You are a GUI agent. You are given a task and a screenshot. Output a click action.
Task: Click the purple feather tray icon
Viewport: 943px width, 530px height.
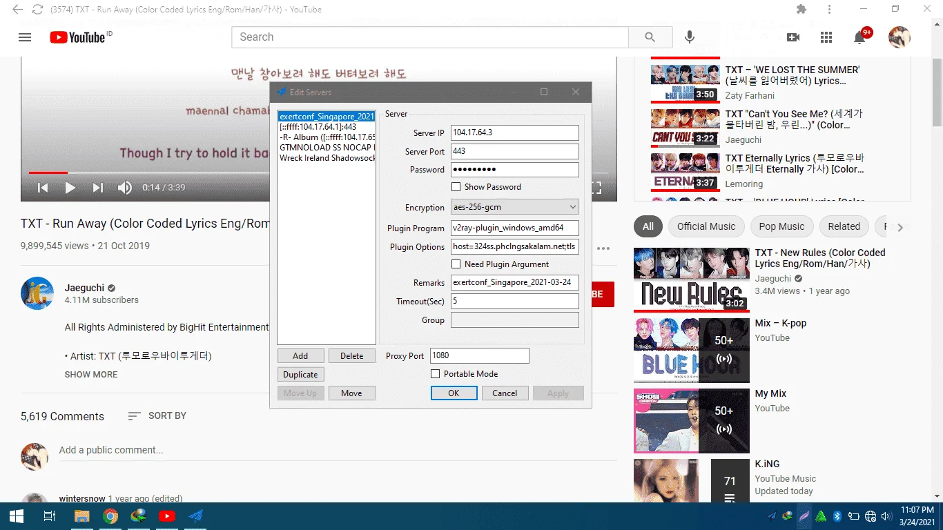point(805,516)
